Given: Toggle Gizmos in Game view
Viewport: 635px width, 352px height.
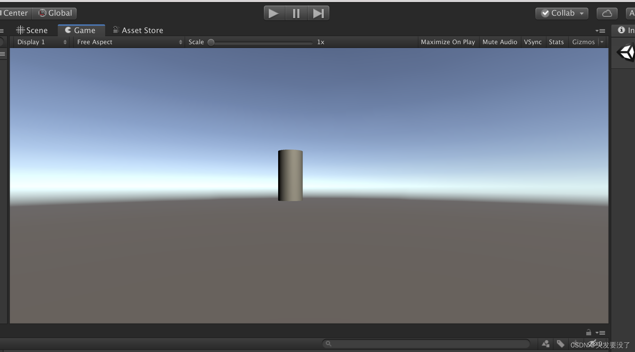Looking at the screenshot, I should [x=583, y=42].
